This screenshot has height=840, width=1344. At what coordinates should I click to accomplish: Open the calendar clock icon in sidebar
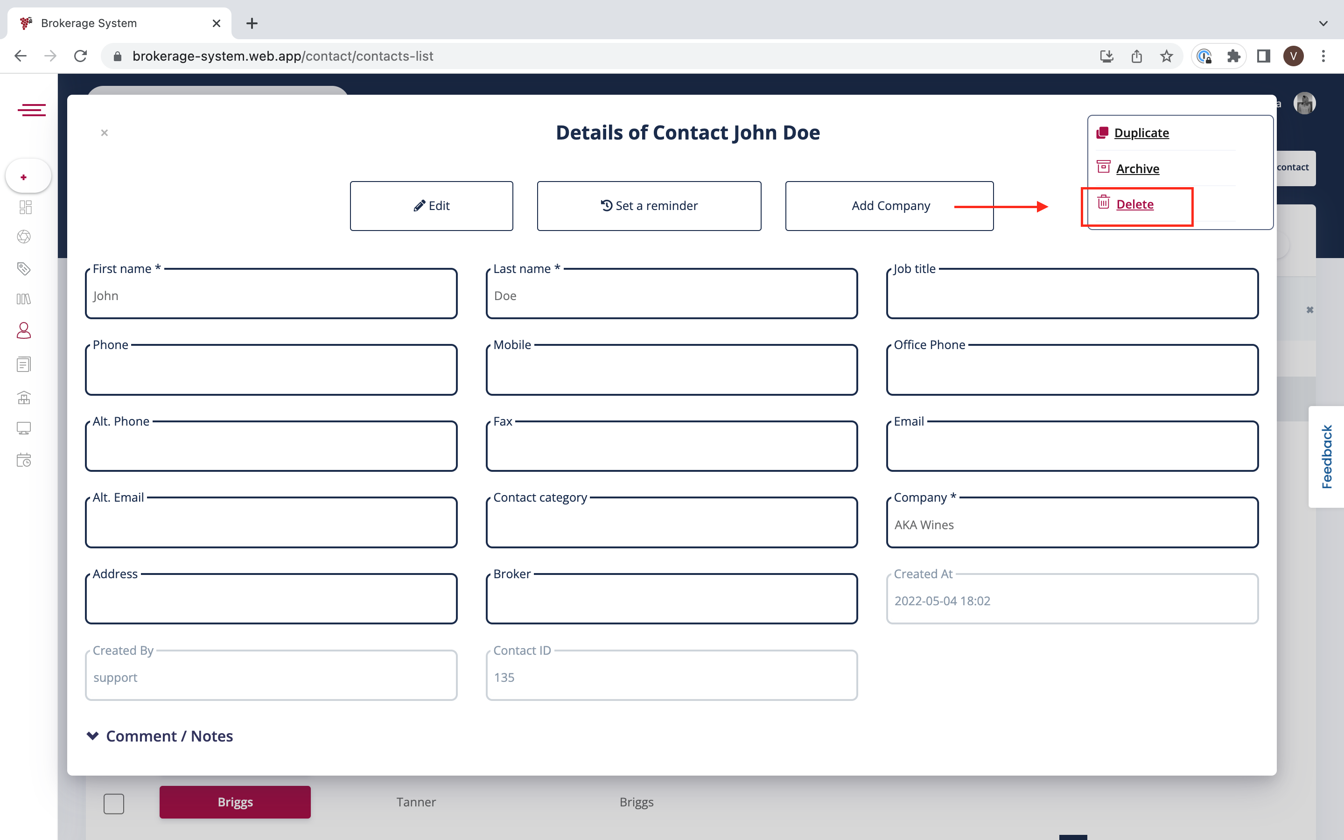click(x=24, y=460)
